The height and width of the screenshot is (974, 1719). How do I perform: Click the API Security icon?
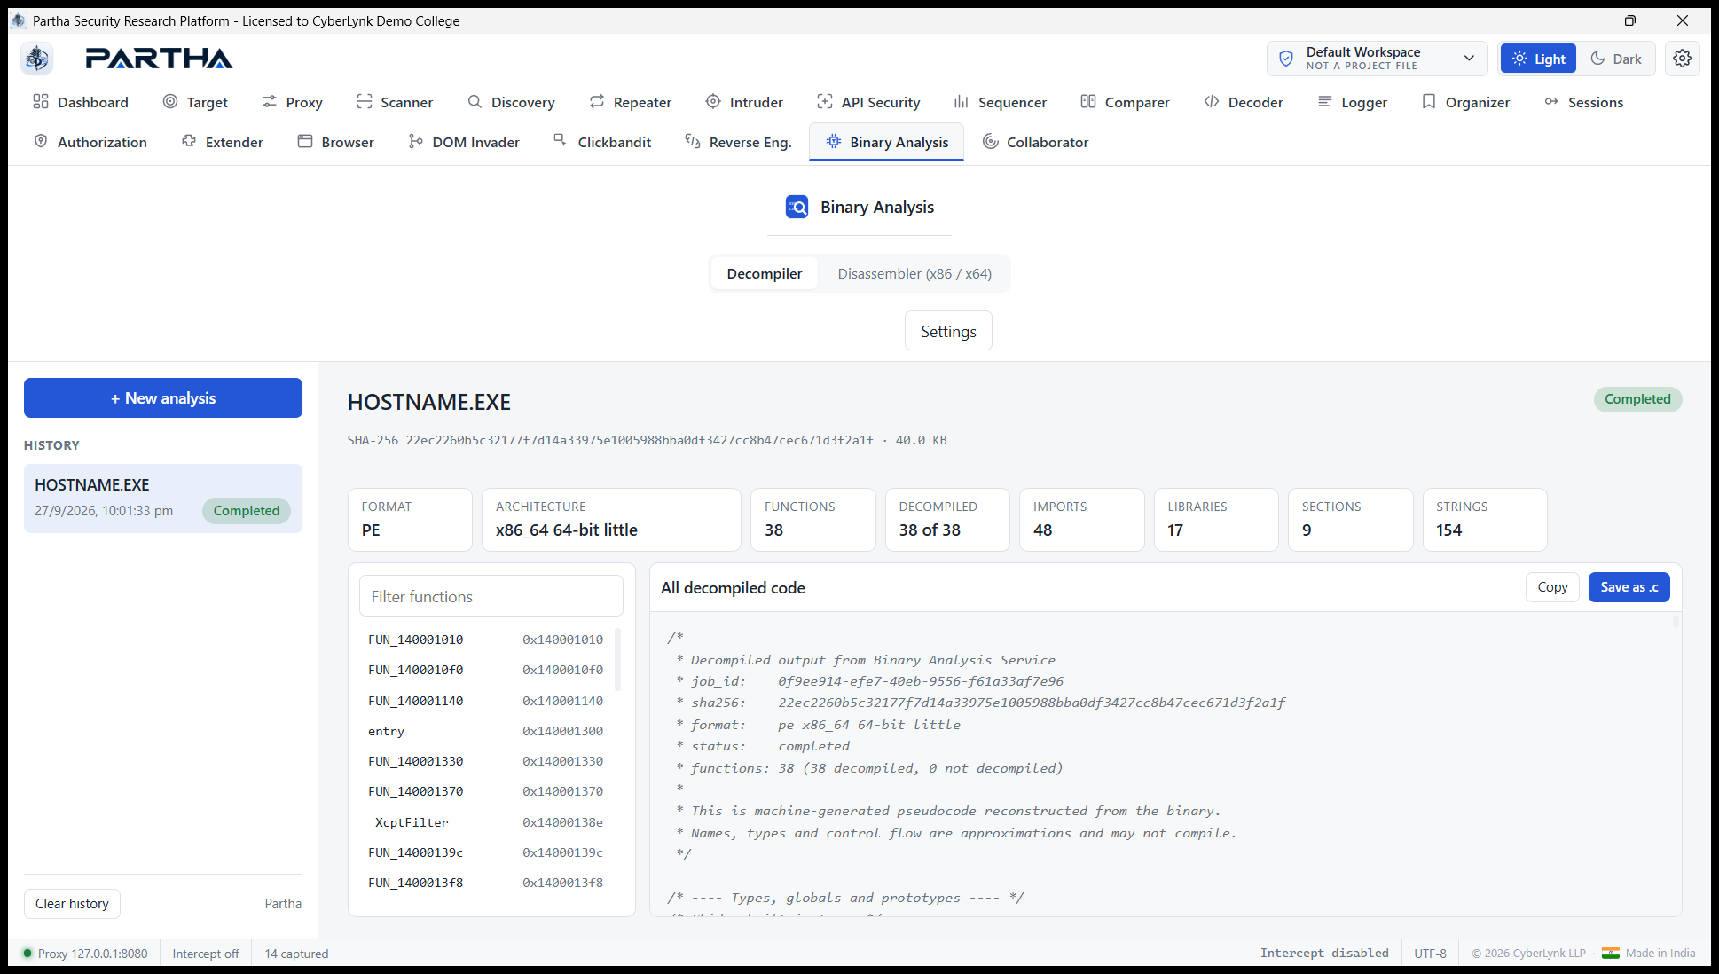[x=825, y=102]
